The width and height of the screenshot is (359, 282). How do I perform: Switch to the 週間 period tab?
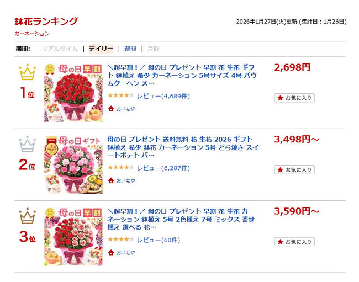tap(130, 49)
